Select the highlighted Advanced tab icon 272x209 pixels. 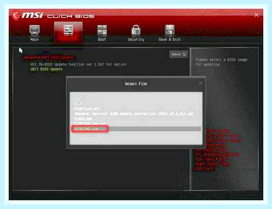[x=68, y=32]
